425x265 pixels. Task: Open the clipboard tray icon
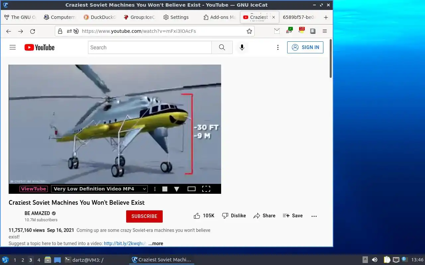(387, 260)
